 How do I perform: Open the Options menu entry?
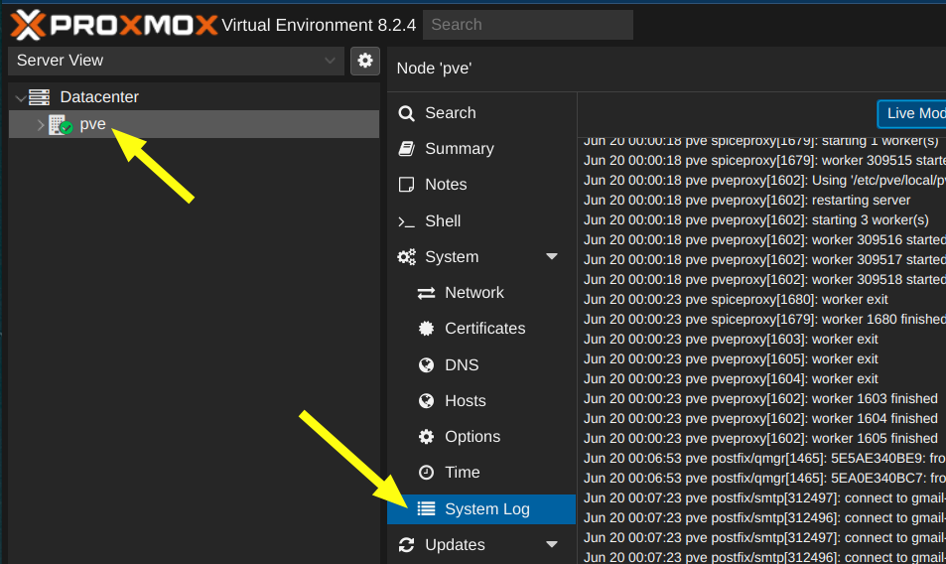point(472,437)
